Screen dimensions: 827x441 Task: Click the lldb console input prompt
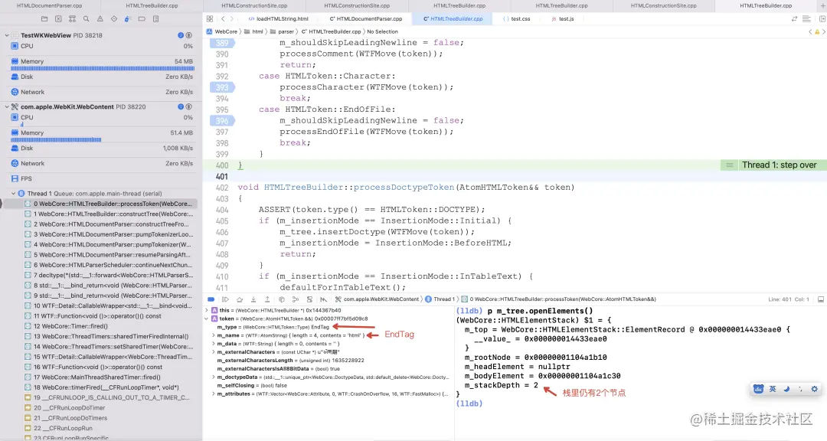pos(469,403)
